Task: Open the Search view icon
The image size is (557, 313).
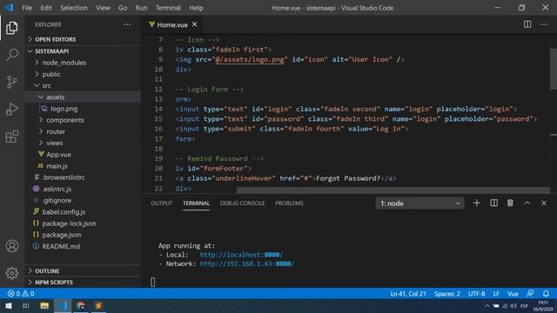Action: [x=11, y=55]
